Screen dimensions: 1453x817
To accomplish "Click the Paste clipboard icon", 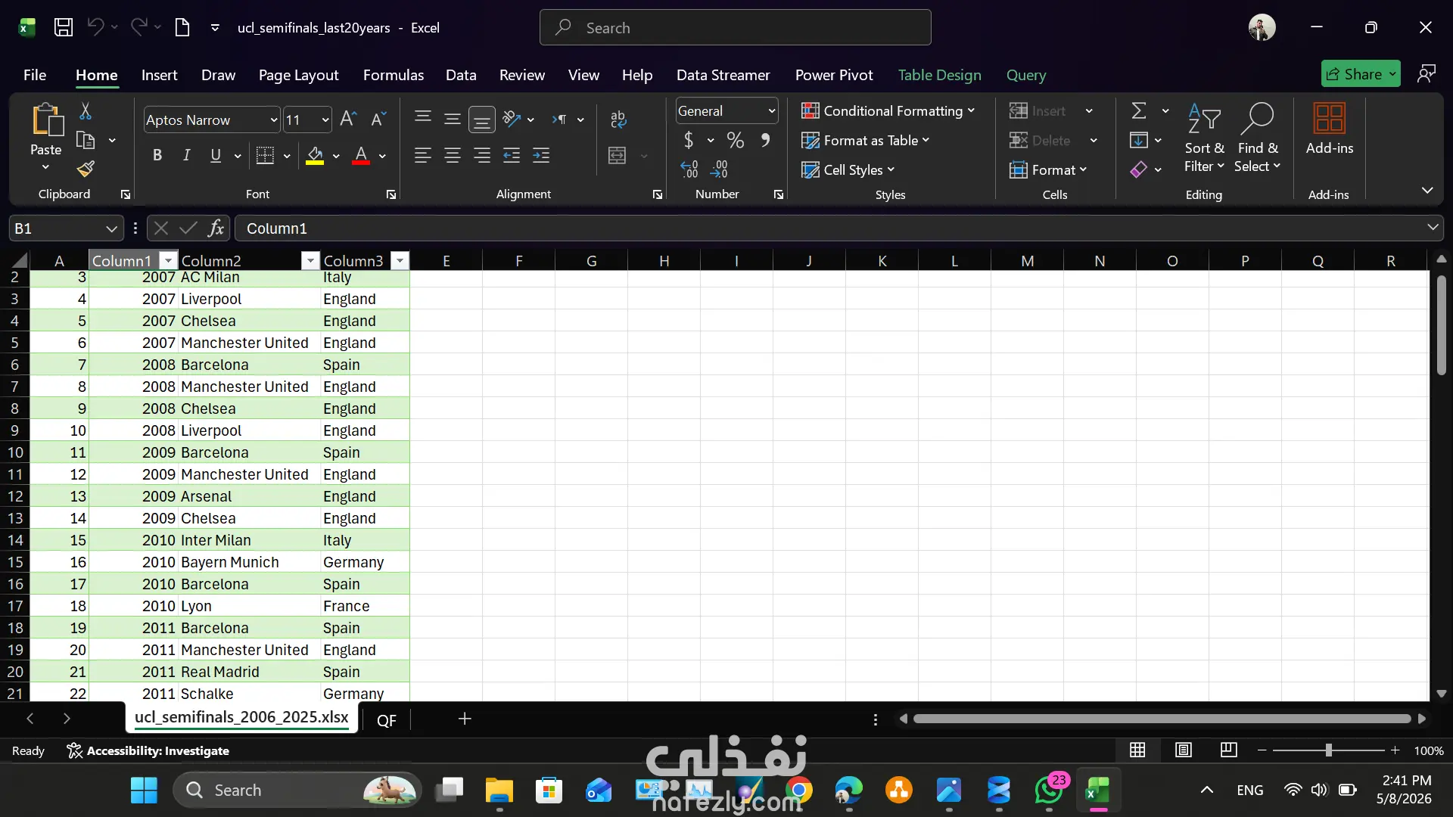I will coord(46,120).
